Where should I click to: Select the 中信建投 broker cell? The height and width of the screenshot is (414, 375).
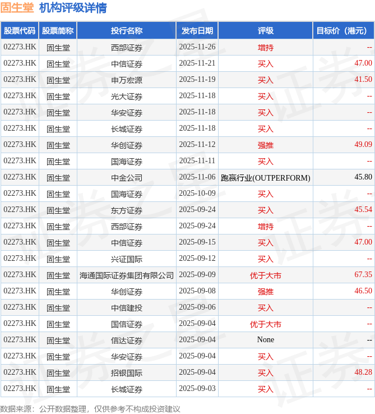coord(127,308)
